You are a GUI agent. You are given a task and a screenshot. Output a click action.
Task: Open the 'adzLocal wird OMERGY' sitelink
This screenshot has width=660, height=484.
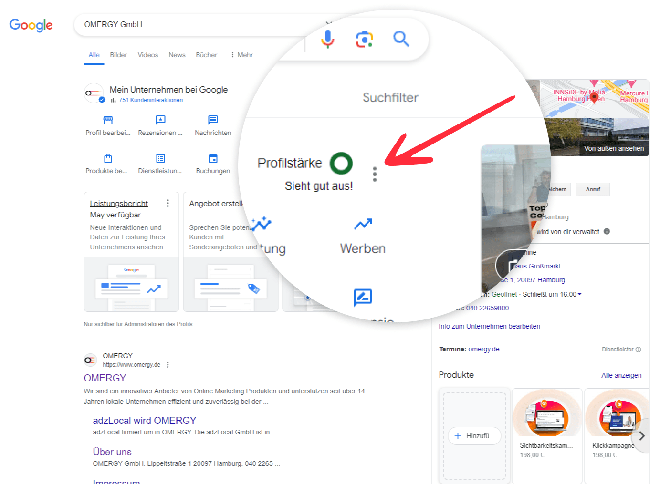click(x=145, y=421)
